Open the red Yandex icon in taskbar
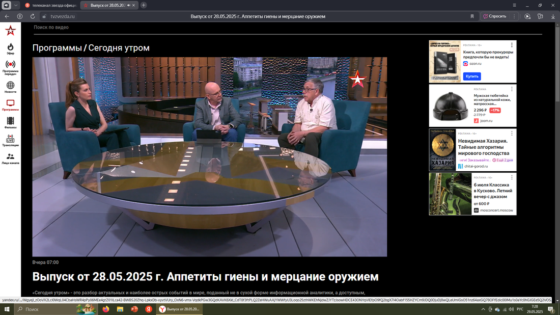 coord(149,309)
